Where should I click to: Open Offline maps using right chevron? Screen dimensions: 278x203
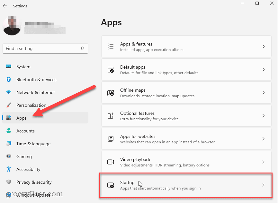tap(264, 93)
